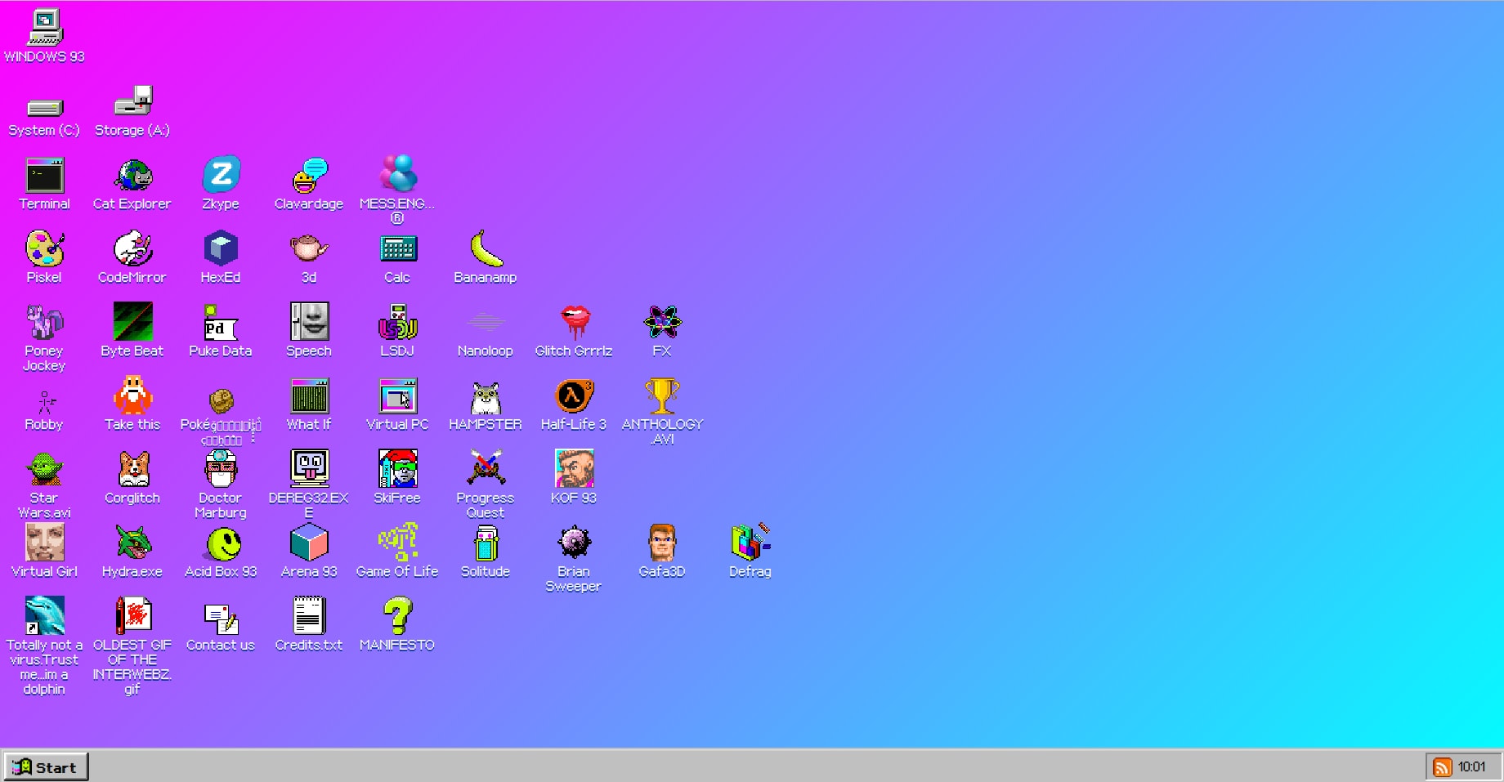Viewport: 1504px width, 782px height.
Task: Open the Start menu
Action: 46,766
